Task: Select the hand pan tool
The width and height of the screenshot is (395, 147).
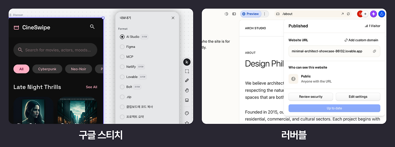Action: click(187, 90)
